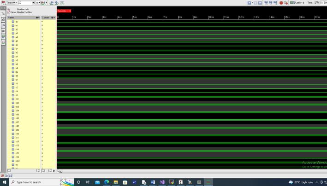Click the Cursor pane scroll right arrow
327x186 pixels.
point(50,171)
